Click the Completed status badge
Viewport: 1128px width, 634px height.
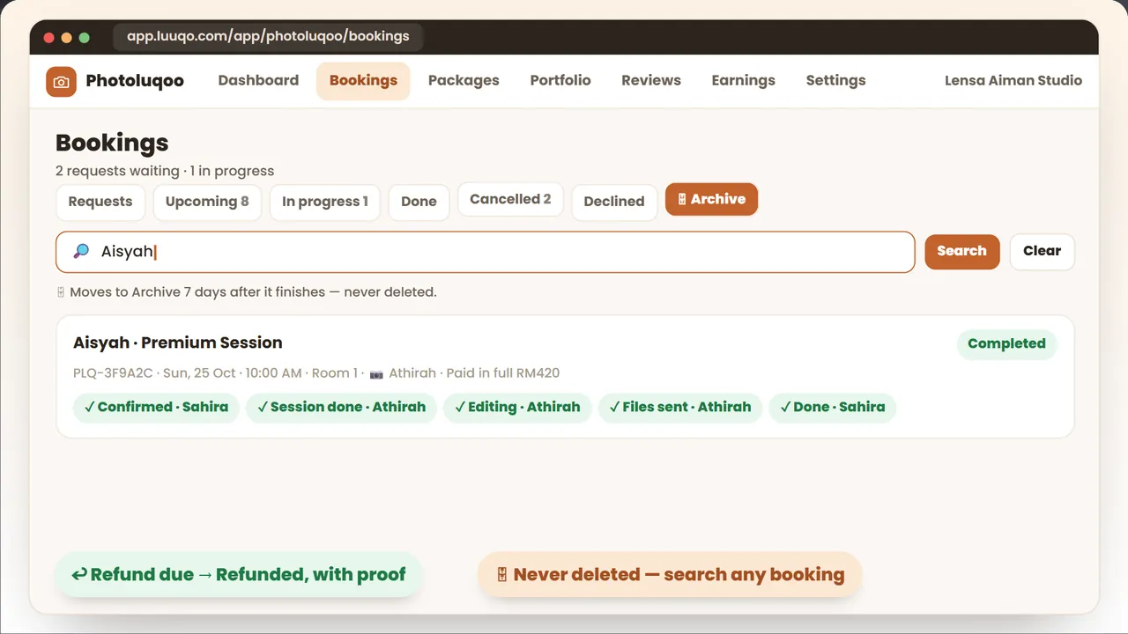coord(1006,343)
